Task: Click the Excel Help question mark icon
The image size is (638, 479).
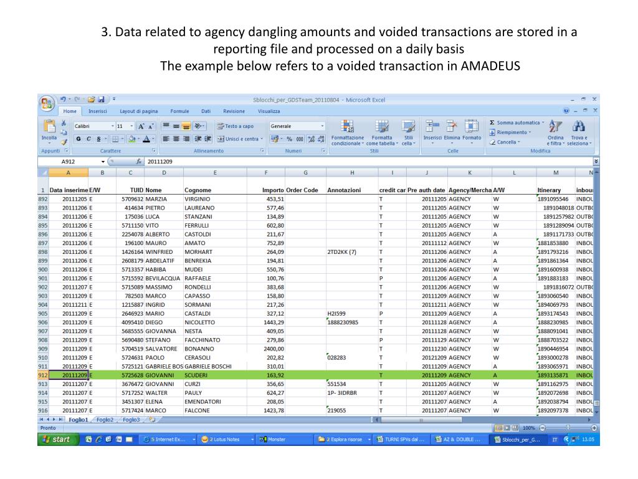Action: (x=566, y=111)
